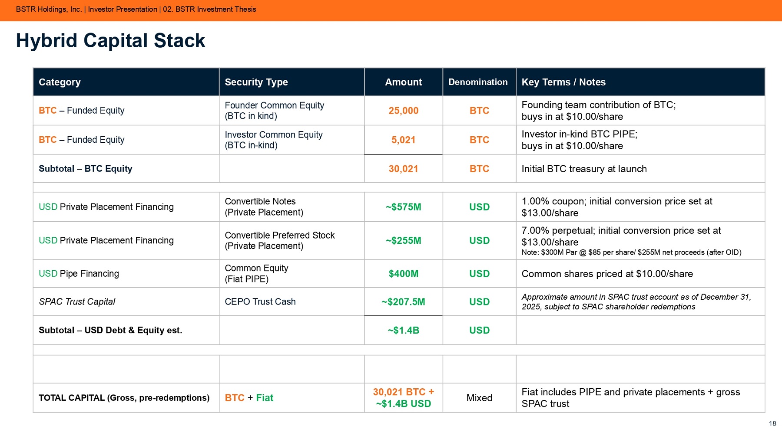
Task: Click the 25,000 BTC amount cell
Action: [x=403, y=111]
